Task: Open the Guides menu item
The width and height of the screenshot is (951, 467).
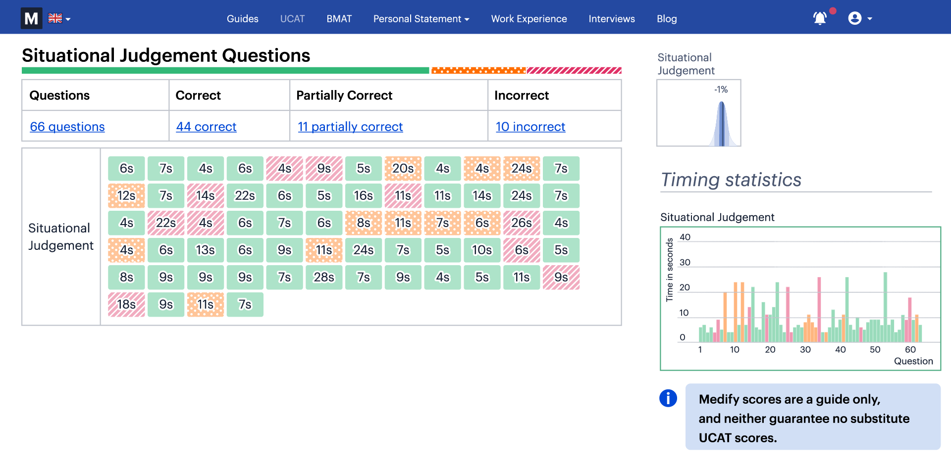Action: [x=242, y=19]
